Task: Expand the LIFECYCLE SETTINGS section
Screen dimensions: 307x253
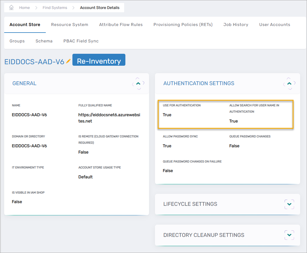Action: coord(289,204)
